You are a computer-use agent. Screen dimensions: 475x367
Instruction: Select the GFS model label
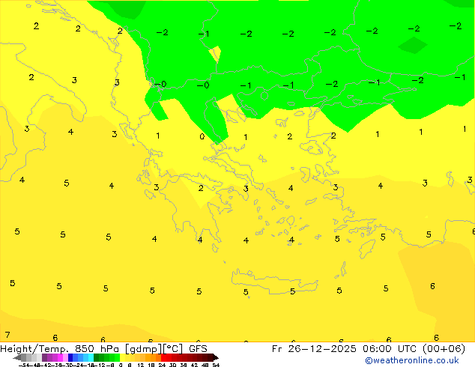(x=198, y=349)
